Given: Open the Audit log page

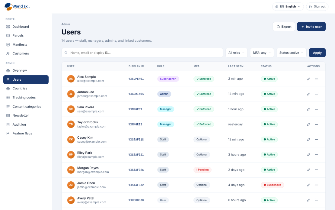Looking at the screenshot, I should [x=26, y=124].
